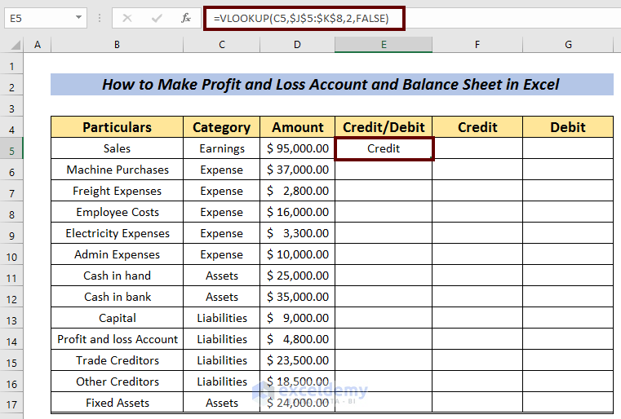
Task: Select the $ 3,300.00 amount cell
Action: [297, 233]
